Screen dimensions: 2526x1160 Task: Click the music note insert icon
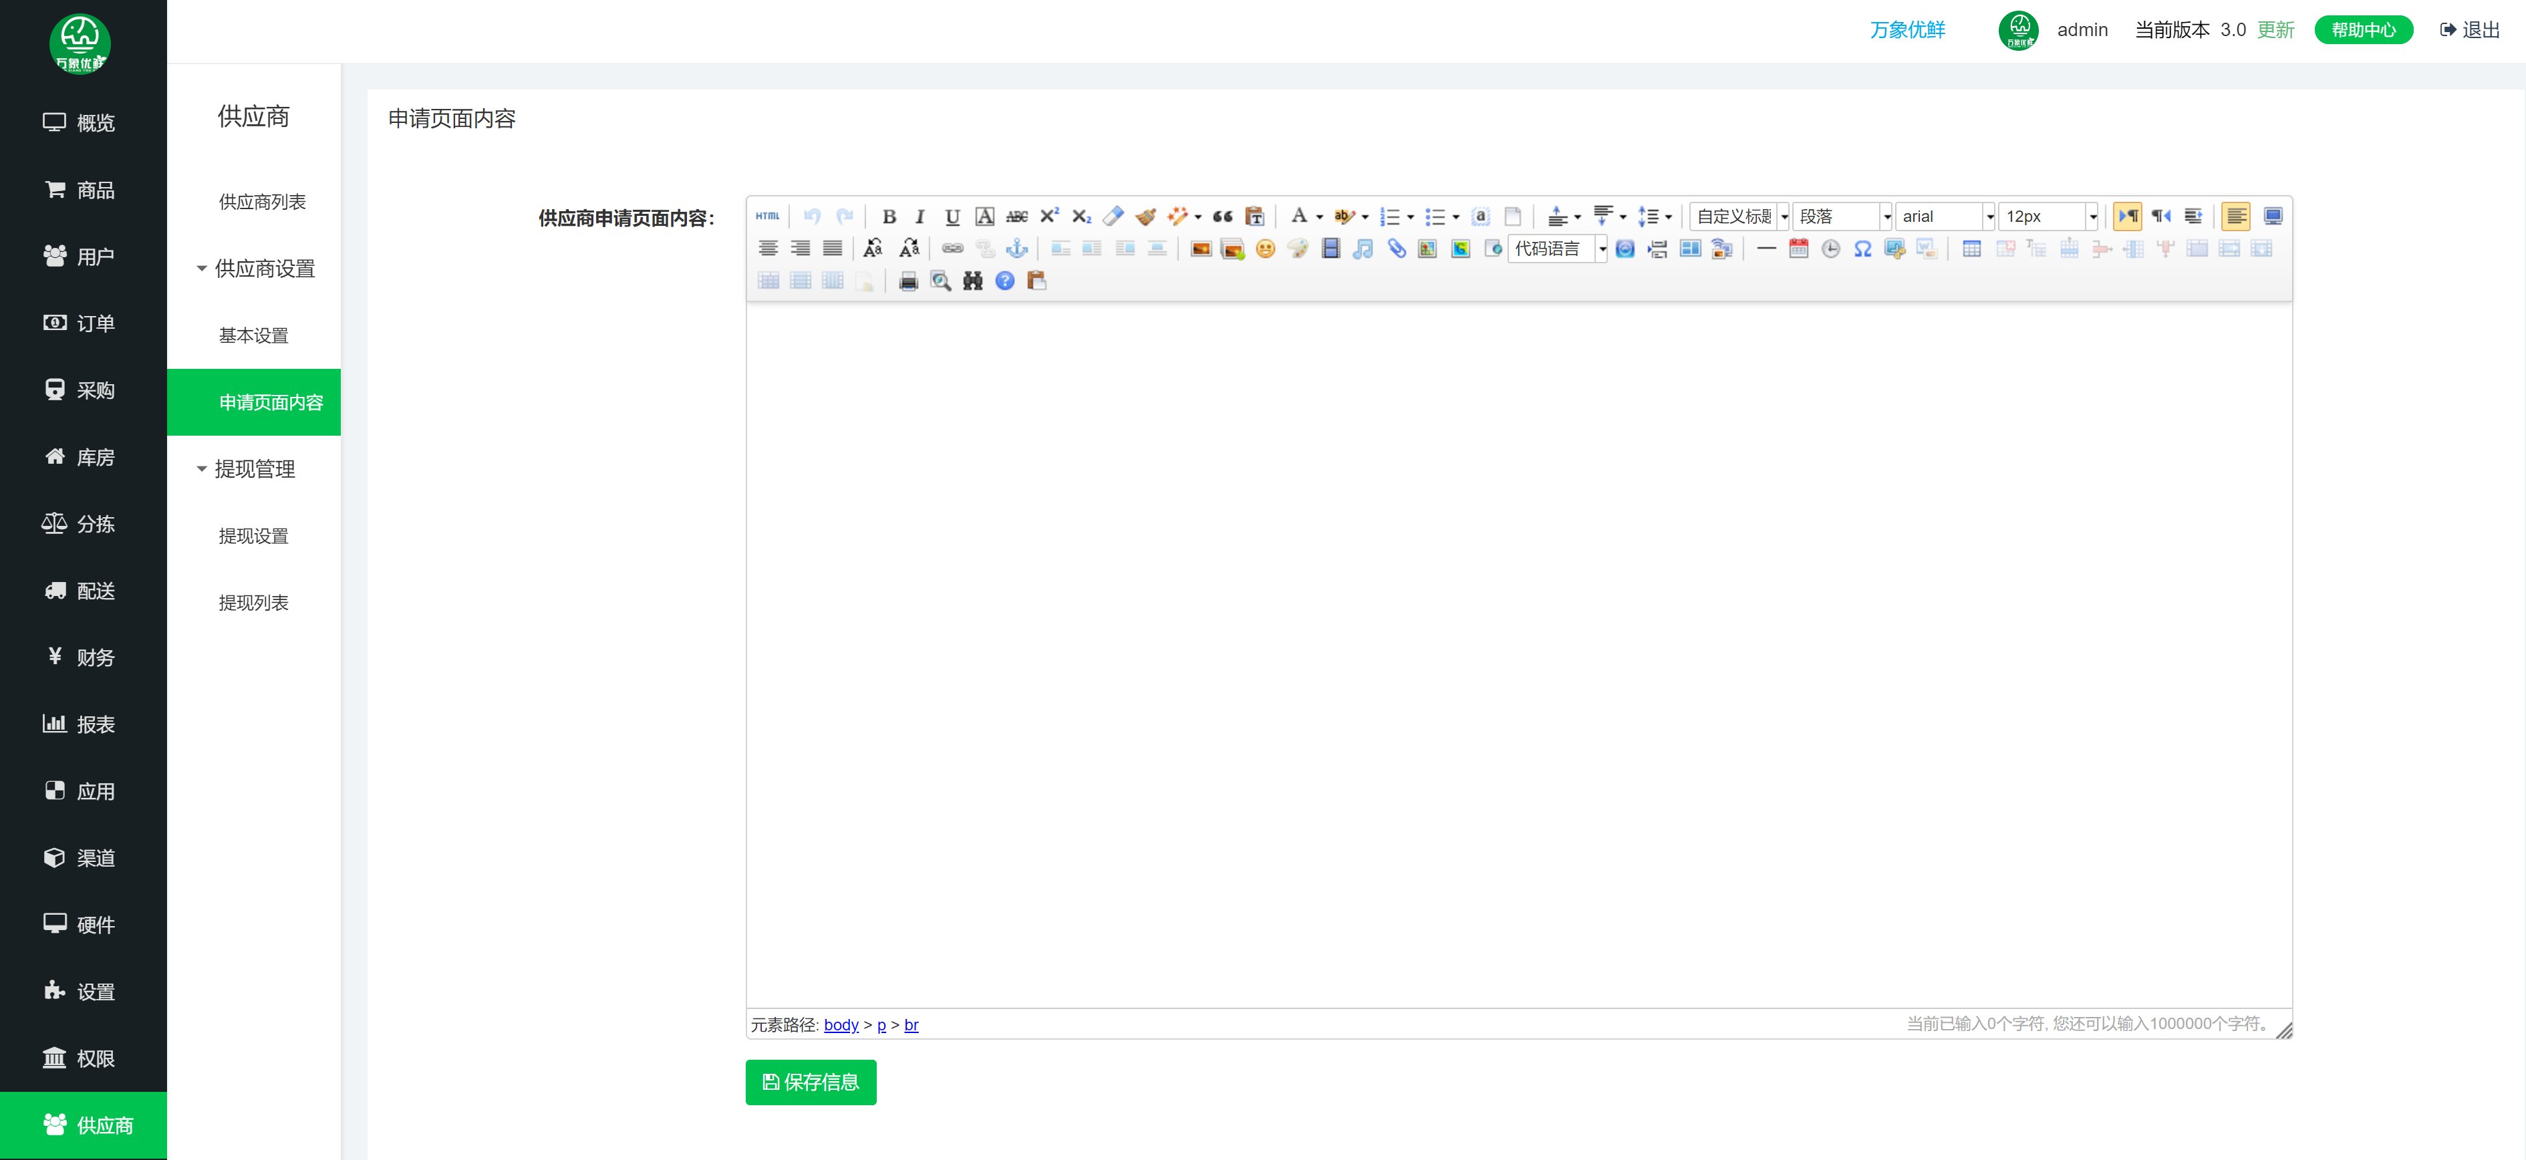1362,249
